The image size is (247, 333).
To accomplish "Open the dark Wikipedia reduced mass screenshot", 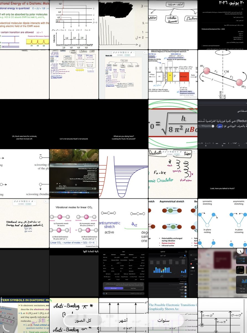I will 222,124.
